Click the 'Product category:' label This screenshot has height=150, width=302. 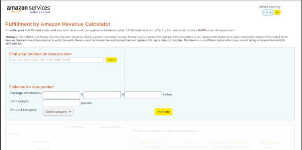coord(24,110)
